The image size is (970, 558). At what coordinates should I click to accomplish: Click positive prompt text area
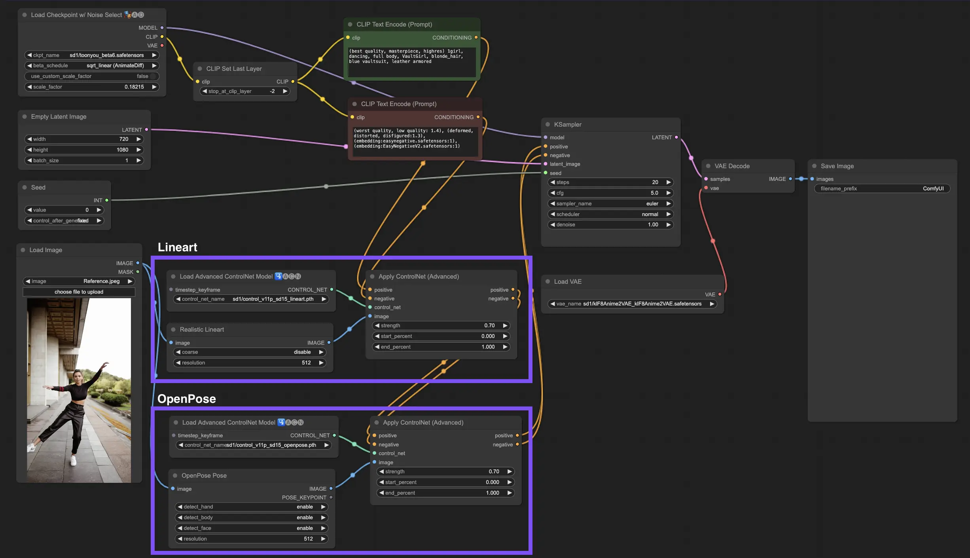[411, 62]
